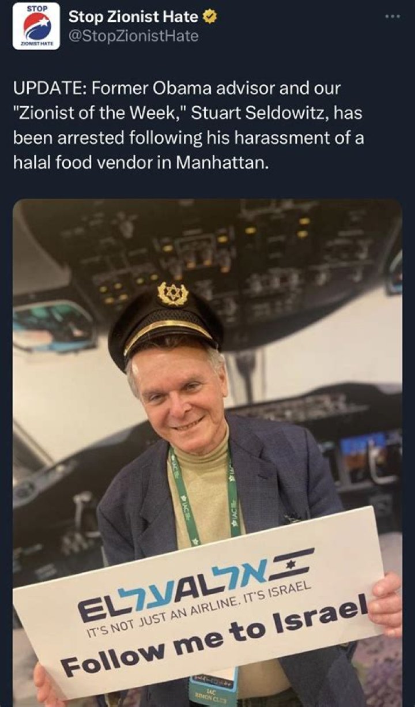The width and height of the screenshot is (415, 707).
Task: Click the gold verified badge icon
Action: pyautogui.click(x=211, y=17)
